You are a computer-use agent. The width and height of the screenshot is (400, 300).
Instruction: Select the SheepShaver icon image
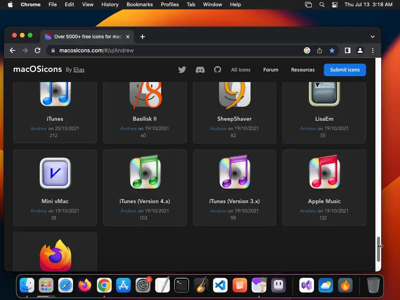tap(235, 95)
